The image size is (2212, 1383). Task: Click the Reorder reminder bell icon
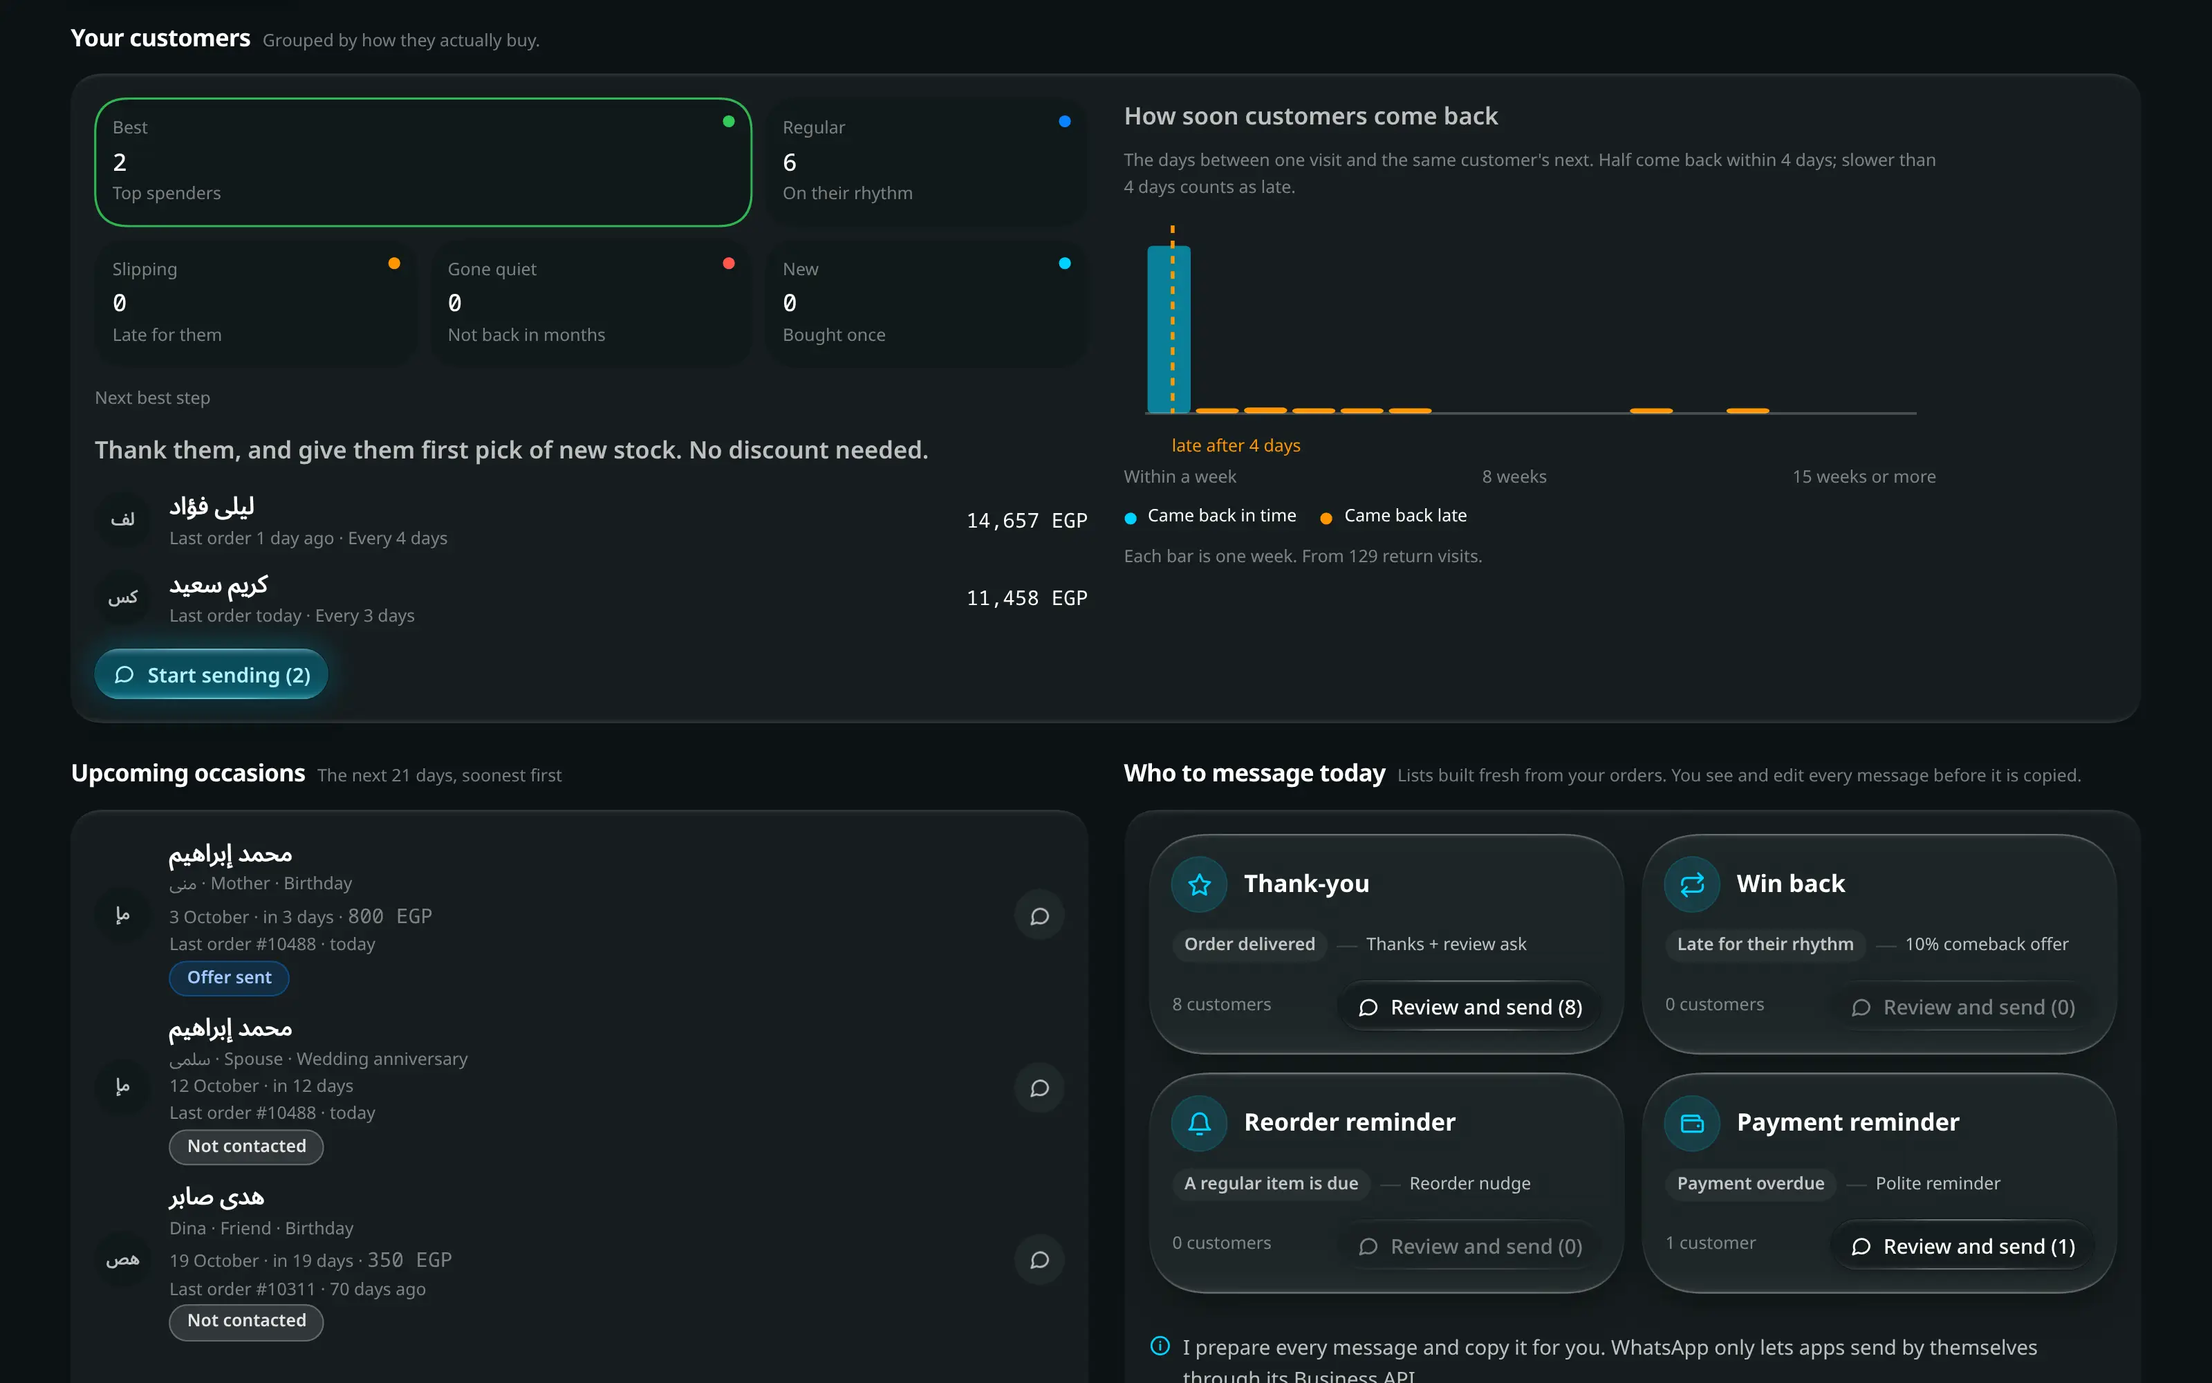[1199, 1122]
